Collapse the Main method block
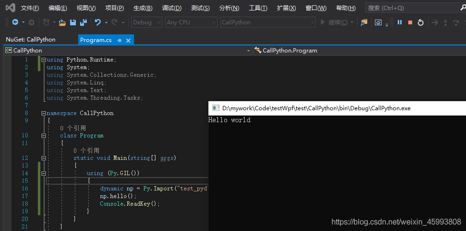Image resolution: width=466 pixels, height=231 pixels. pyautogui.click(x=44, y=158)
